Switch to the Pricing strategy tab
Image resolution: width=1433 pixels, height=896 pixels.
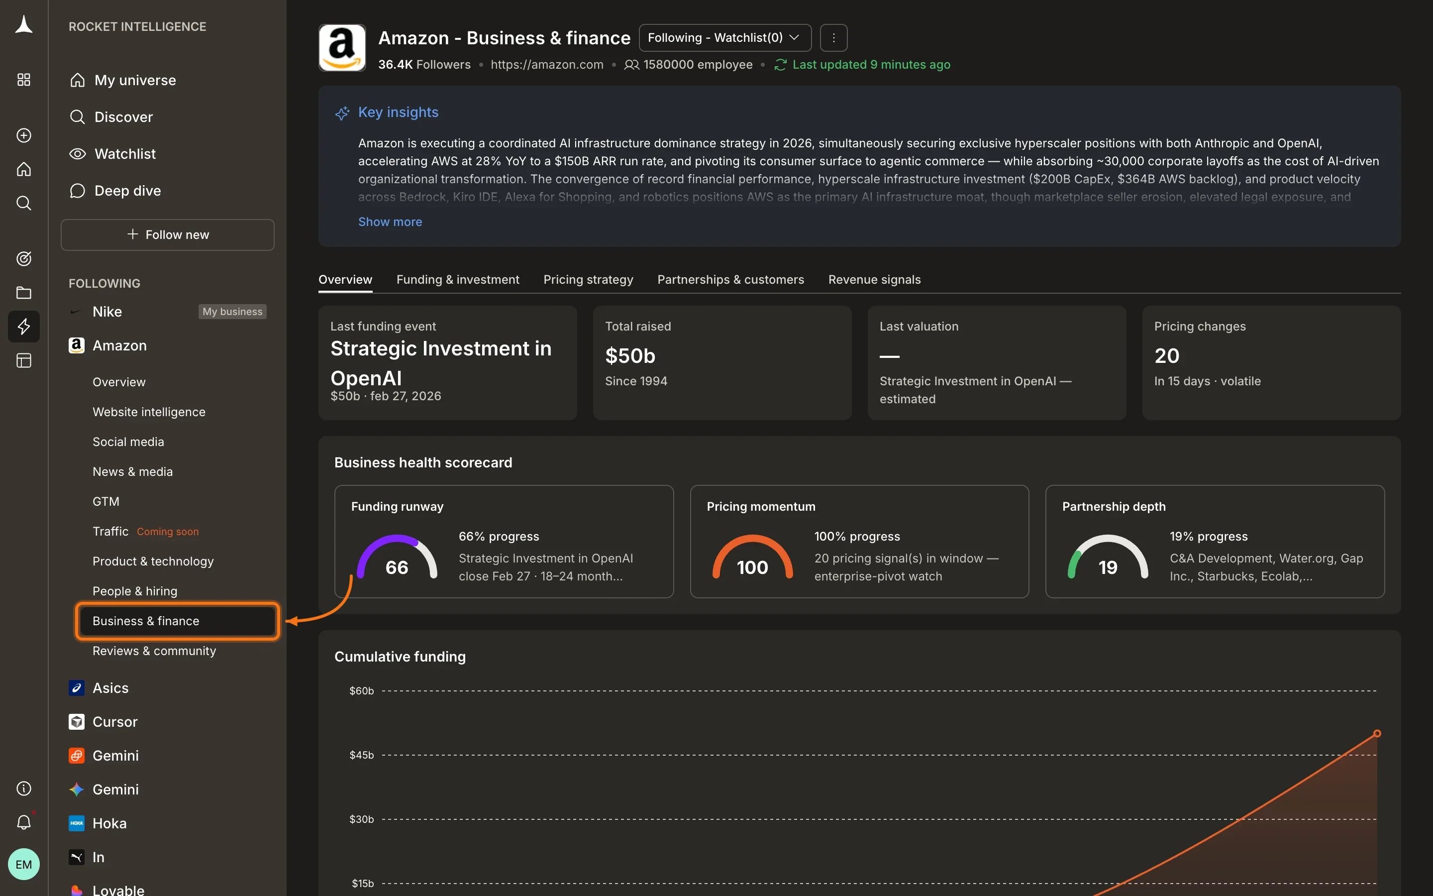click(x=588, y=279)
